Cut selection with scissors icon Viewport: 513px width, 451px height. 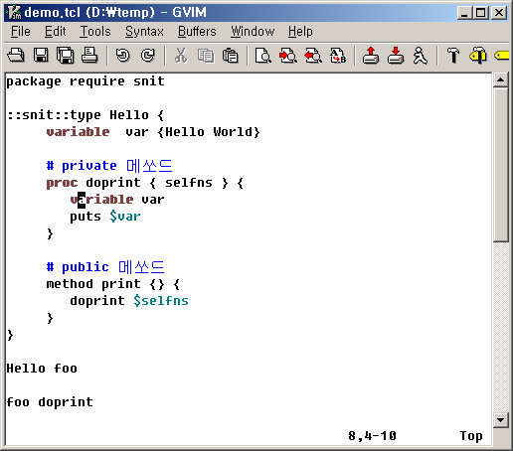(x=181, y=56)
